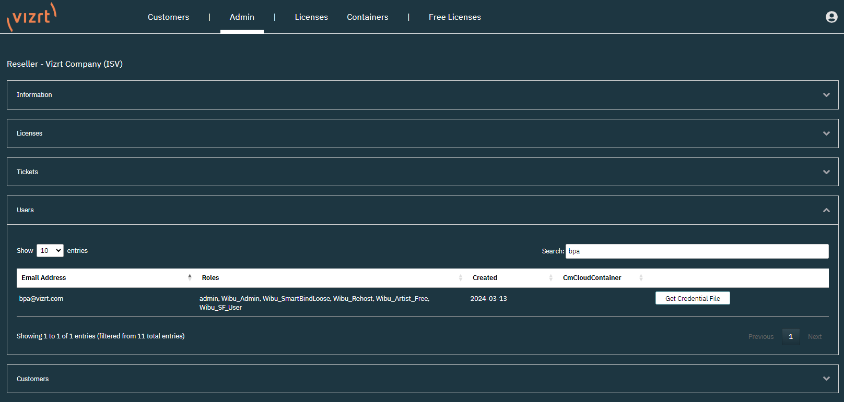The width and height of the screenshot is (844, 402).
Task: Open the user account profile icon
Action: pyautogui.click(x=831, y=17)
